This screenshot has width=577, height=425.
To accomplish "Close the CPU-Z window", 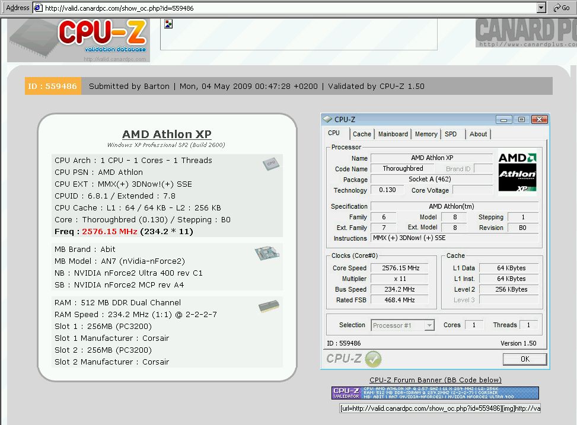I will tap(540, 120).
